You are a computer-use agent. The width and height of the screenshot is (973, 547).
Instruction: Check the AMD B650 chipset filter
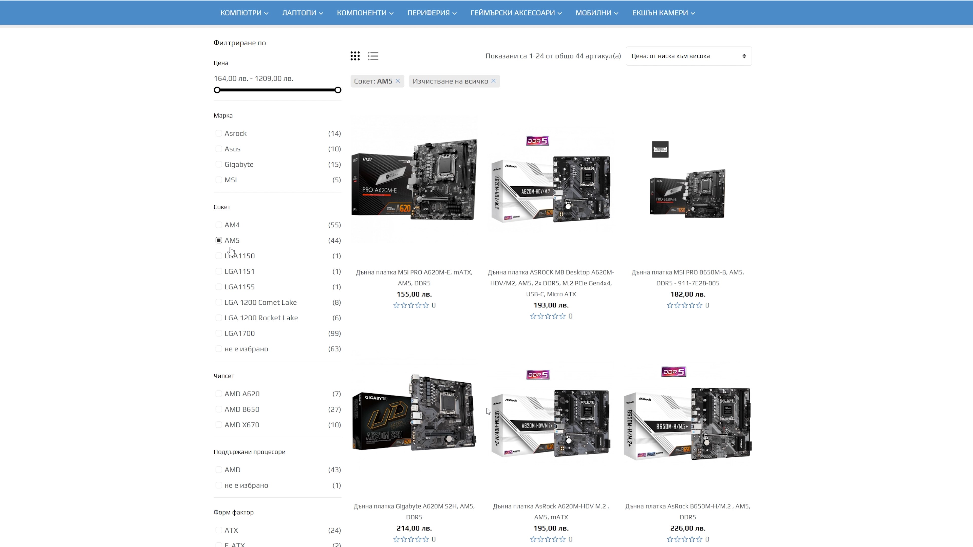[x=218, y=409]
